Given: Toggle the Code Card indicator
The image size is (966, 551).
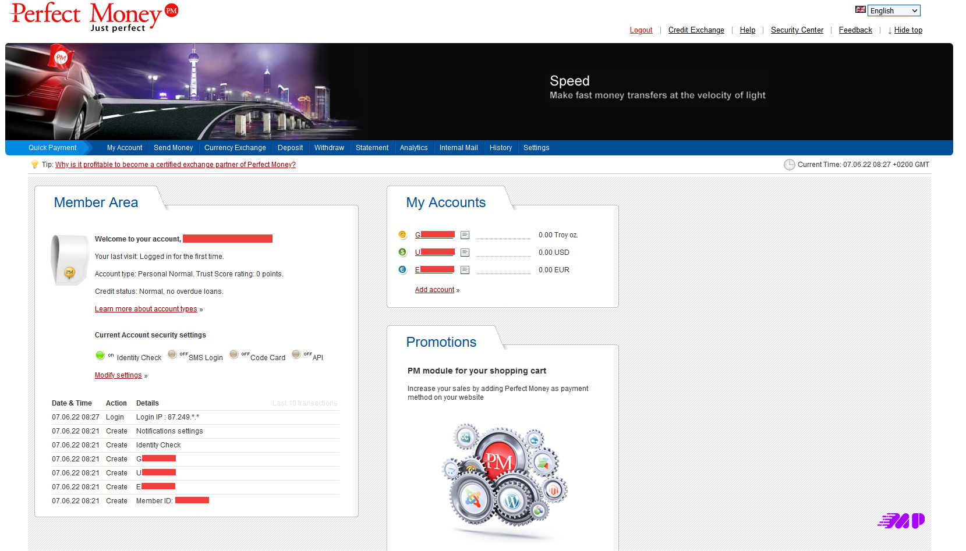Looking at the screenshot, I should 234,354.
